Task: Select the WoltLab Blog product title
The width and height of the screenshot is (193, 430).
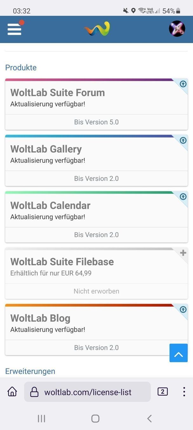Action: click(x=40, y=318)
